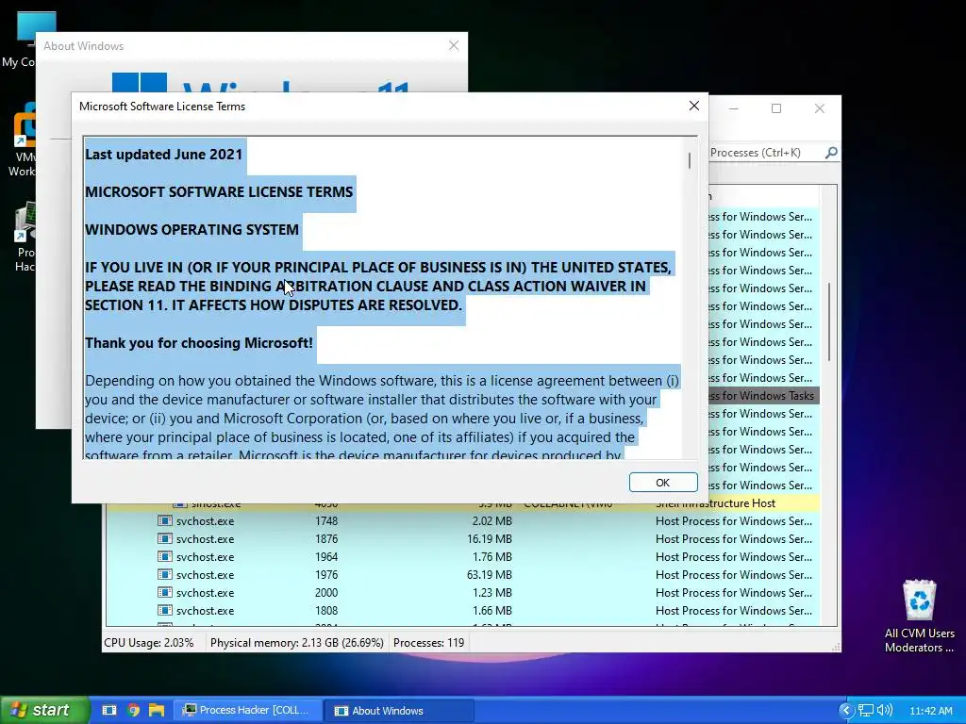Viewport: 966px width, 724px height.
Task: Click CPU Usage 2.03% in status bar
Action: click(x=148, y=643)
